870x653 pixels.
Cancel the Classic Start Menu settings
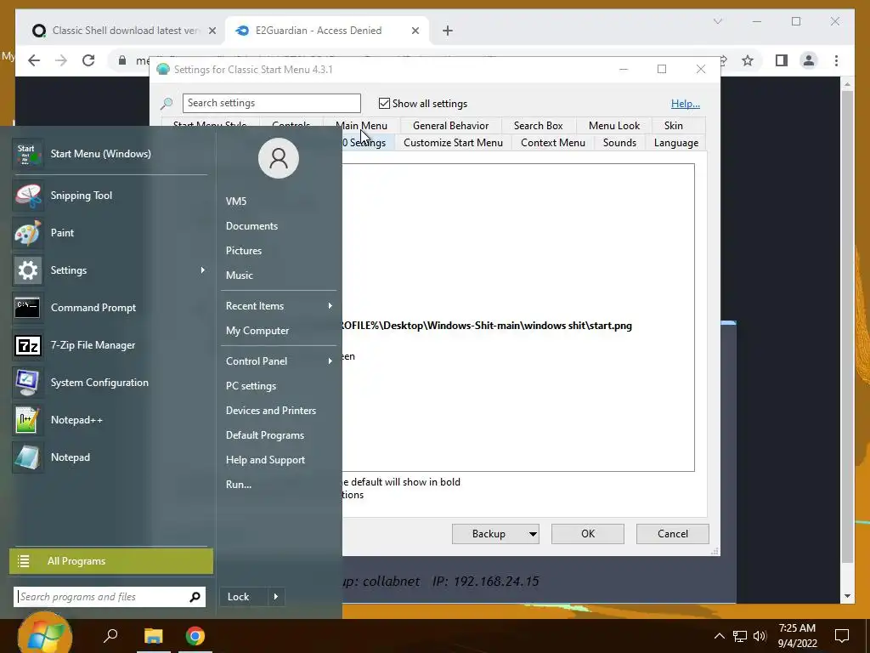pyautogui.click(x=673, y=534)
